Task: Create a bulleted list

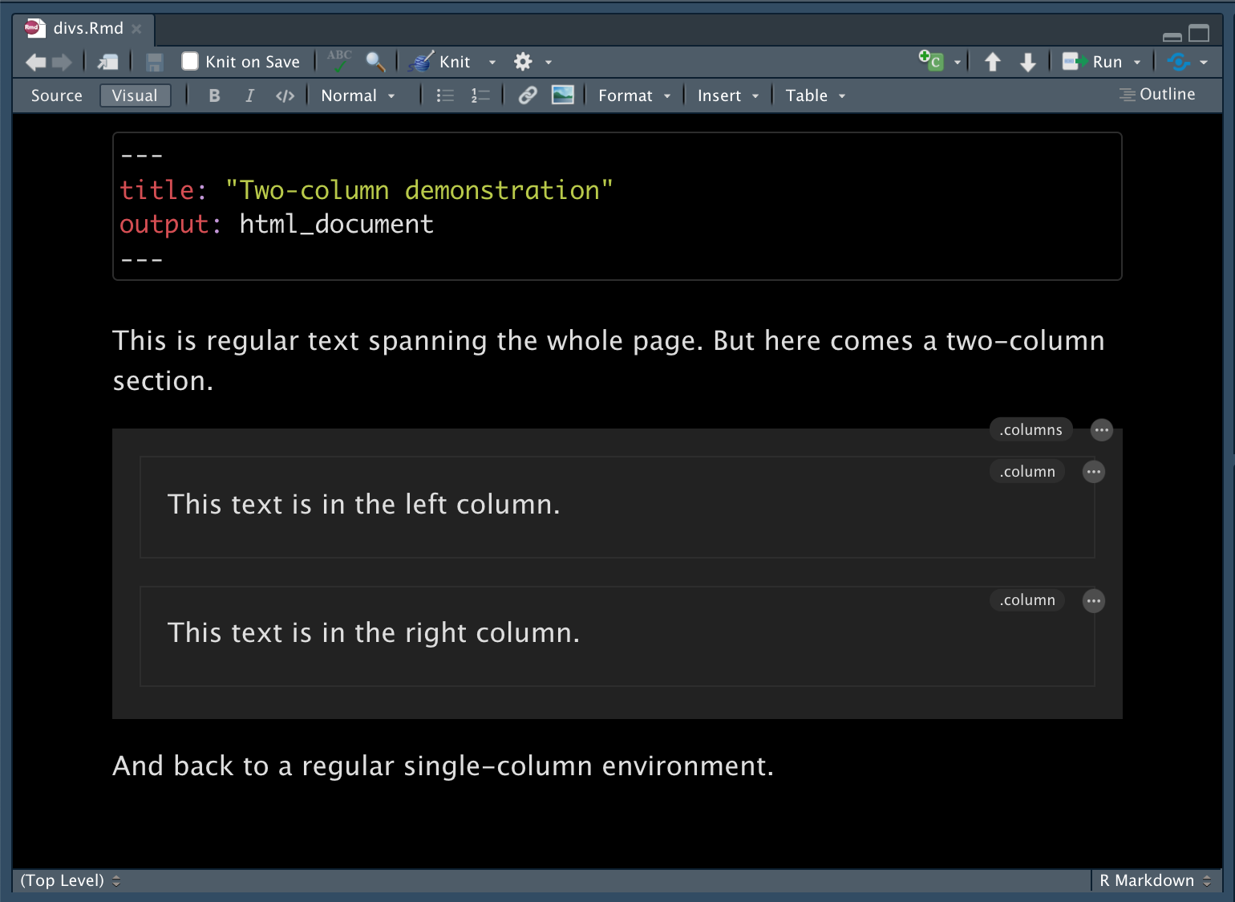Action: tap(443, 95)
